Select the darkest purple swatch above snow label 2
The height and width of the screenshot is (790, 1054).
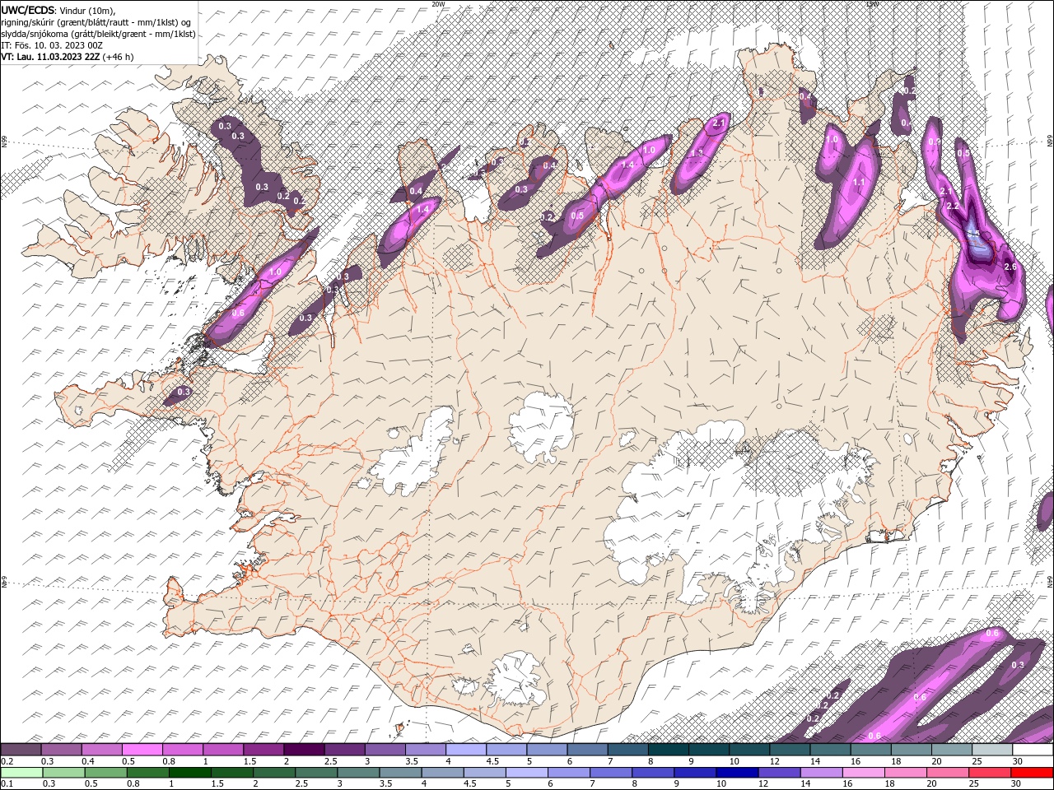(x=304, y=750)
